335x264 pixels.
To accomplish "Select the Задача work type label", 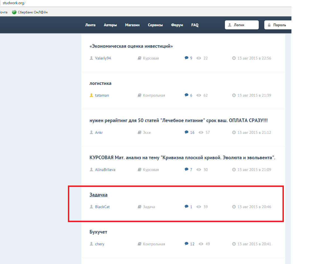I will click(x=149, y=207).
